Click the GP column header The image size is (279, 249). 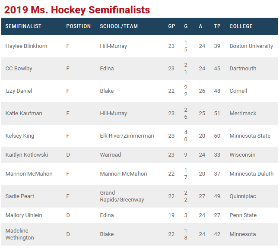[171, 26]
